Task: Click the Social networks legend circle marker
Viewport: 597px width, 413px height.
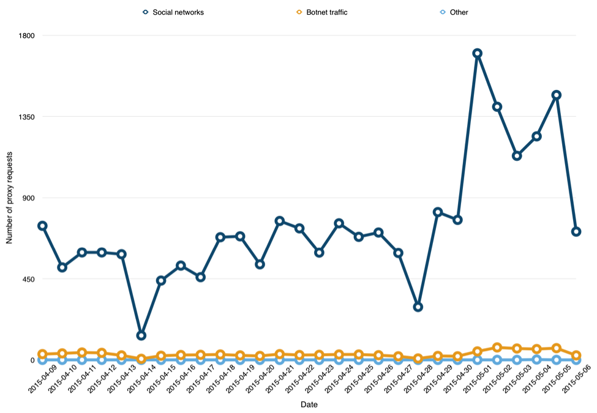Action: coord(146,12)
